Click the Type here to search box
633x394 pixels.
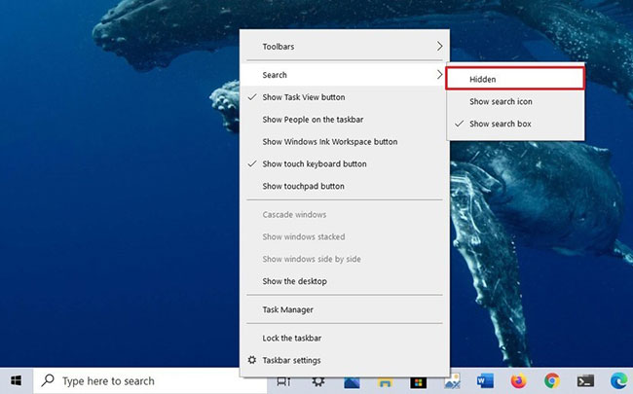(150, 380)
